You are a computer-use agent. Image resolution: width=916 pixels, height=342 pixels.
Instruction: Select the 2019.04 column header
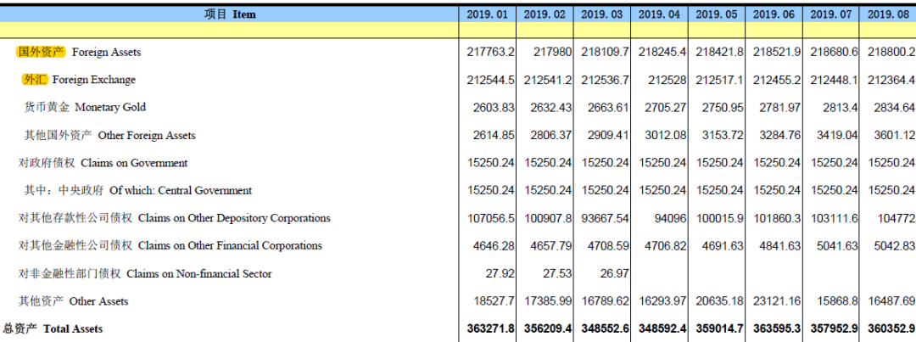pyautogui.click(x=659, y=14)
